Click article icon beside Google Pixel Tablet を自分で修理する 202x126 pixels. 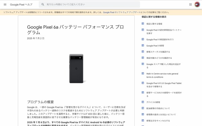(x=143, y=83)
